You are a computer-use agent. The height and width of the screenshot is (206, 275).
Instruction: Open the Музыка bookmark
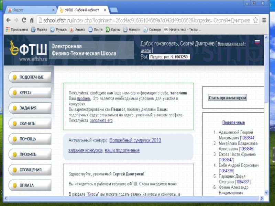58,30
